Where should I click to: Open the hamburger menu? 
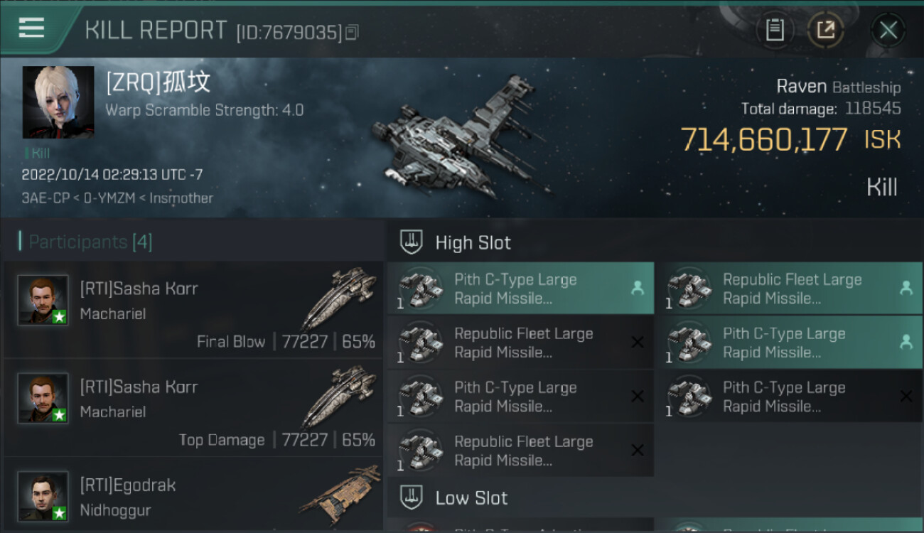click(32, 28)
